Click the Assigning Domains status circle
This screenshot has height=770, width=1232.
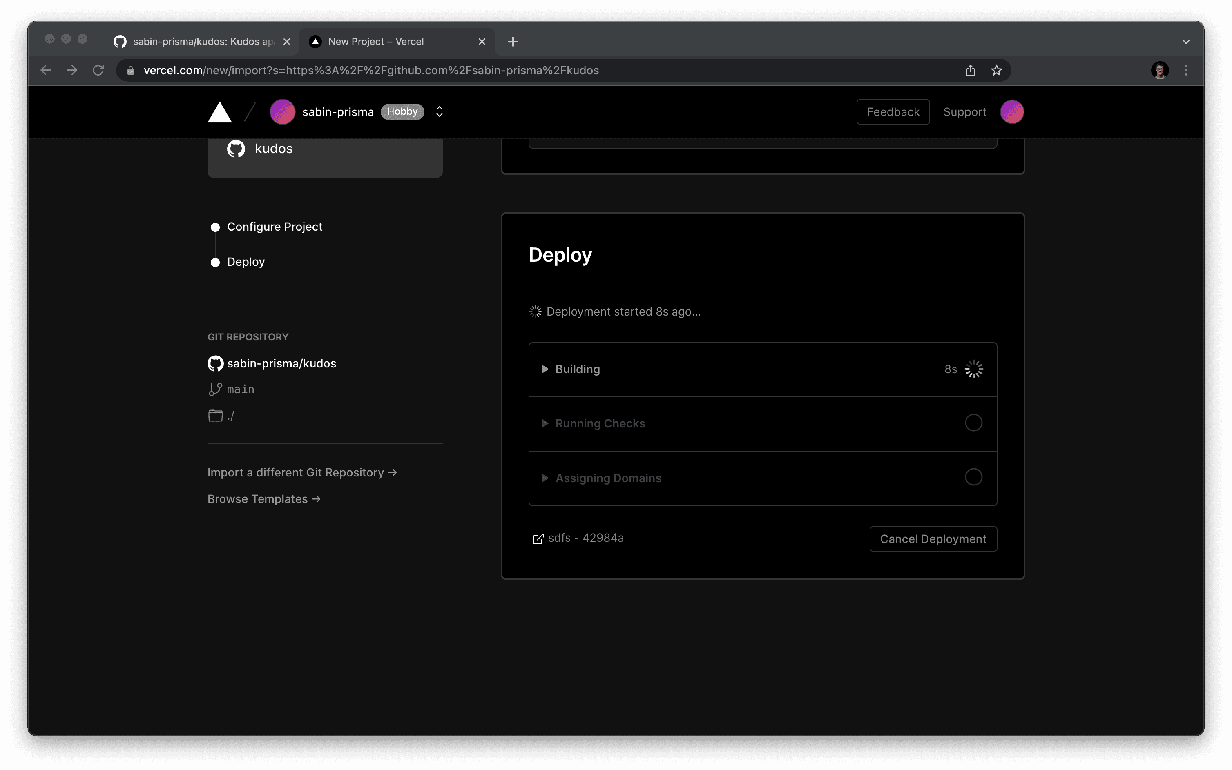(x=973, y=477)
